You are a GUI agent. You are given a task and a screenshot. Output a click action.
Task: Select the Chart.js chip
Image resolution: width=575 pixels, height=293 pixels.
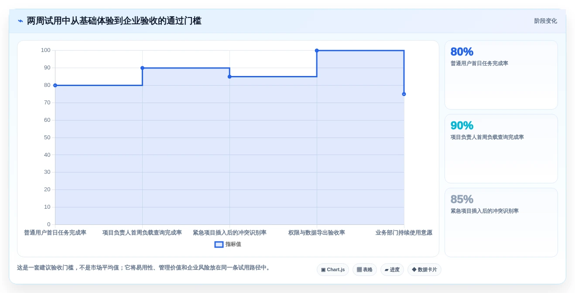pyautogui.click(x=333, y=269)
